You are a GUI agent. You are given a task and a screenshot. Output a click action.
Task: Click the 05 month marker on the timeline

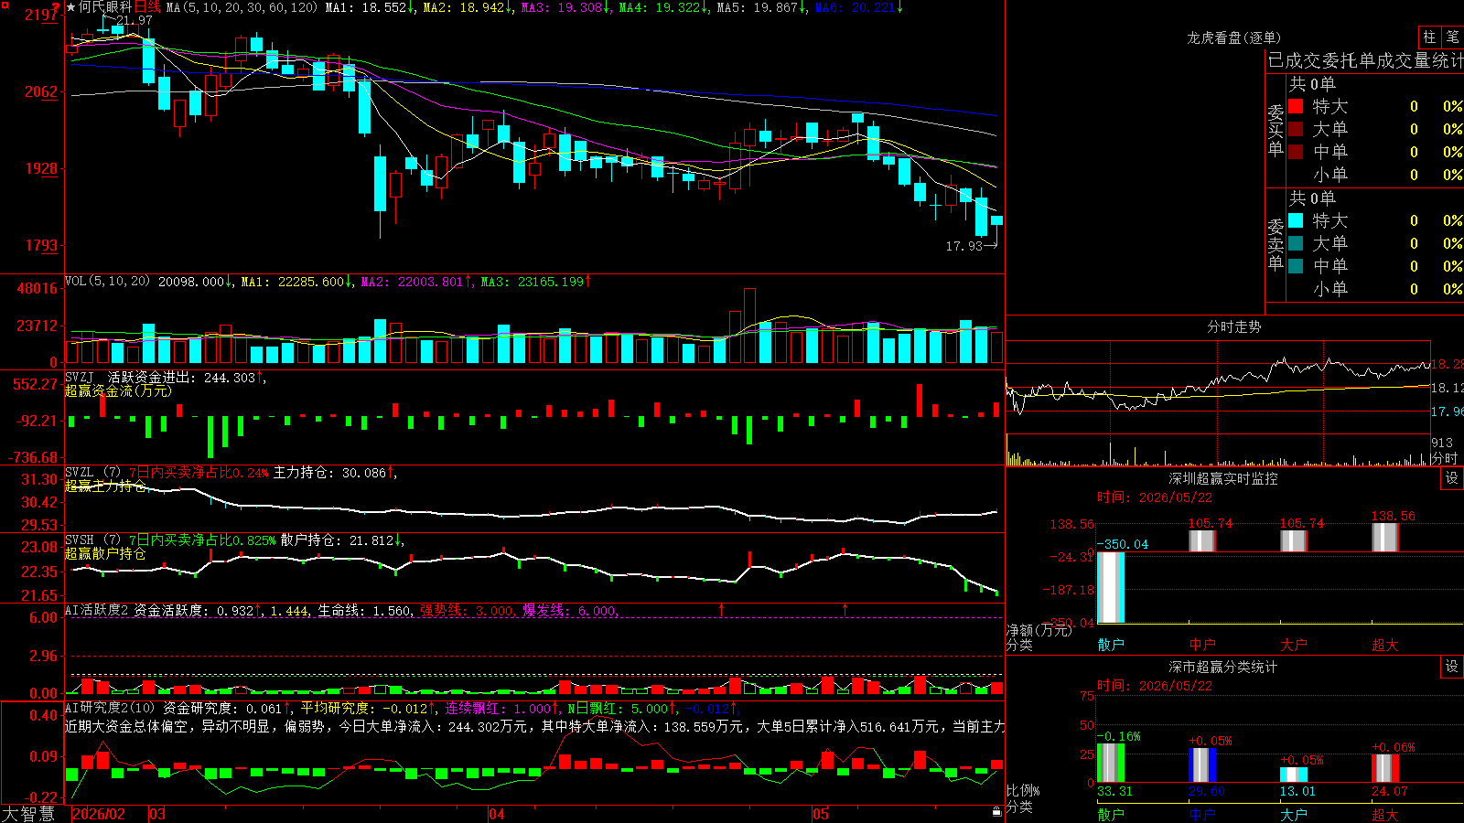tap(821, 814)
